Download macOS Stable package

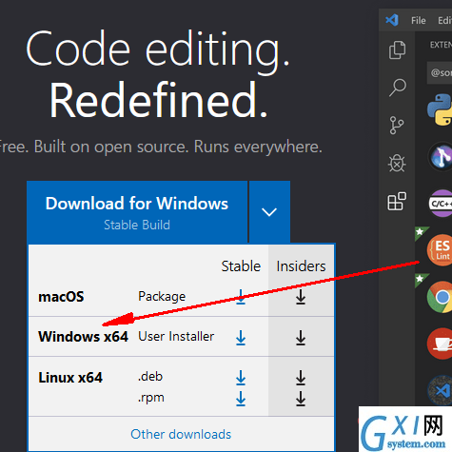(x=241, y=297)
